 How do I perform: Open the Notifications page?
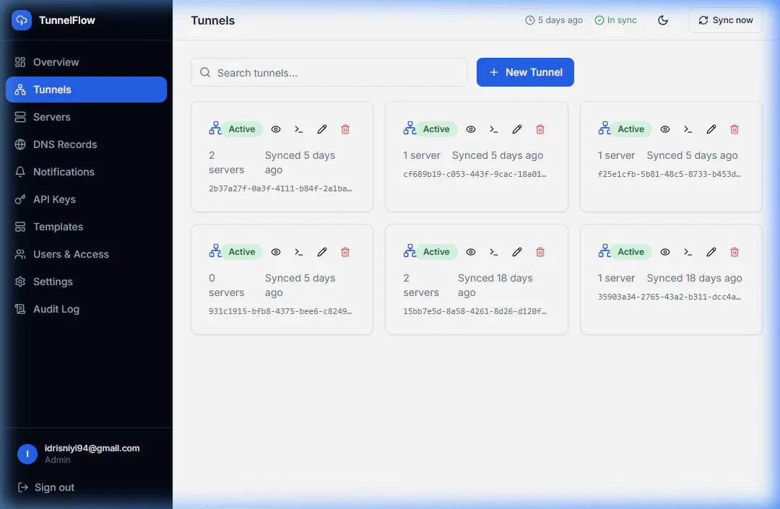[86, 172]
